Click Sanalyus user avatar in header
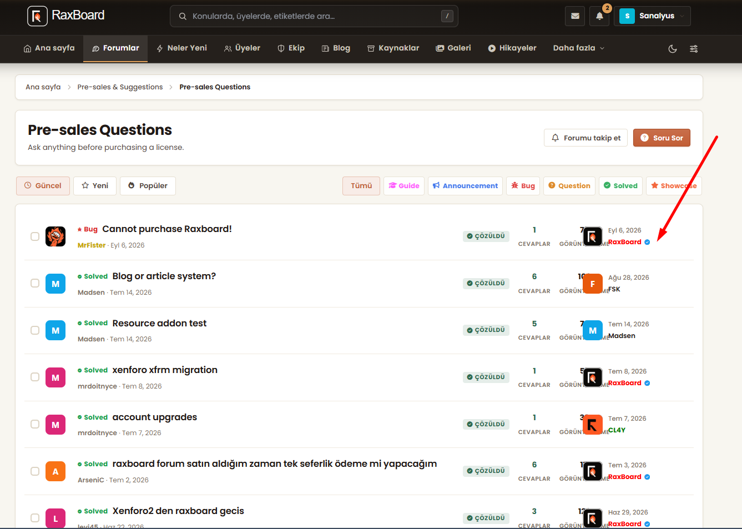Screen dimensions: 742x529 [x=627, y=16]
